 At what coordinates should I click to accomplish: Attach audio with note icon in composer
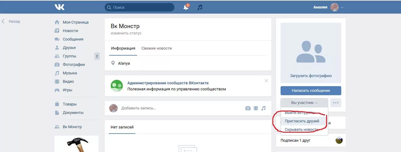263,108
